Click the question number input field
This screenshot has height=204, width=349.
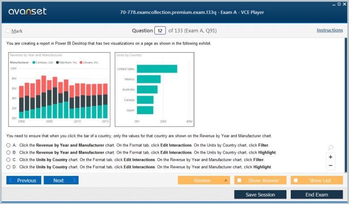160,30
